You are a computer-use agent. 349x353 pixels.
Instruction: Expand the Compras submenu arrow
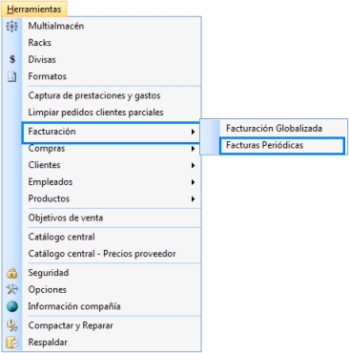[x=193, y=149]
